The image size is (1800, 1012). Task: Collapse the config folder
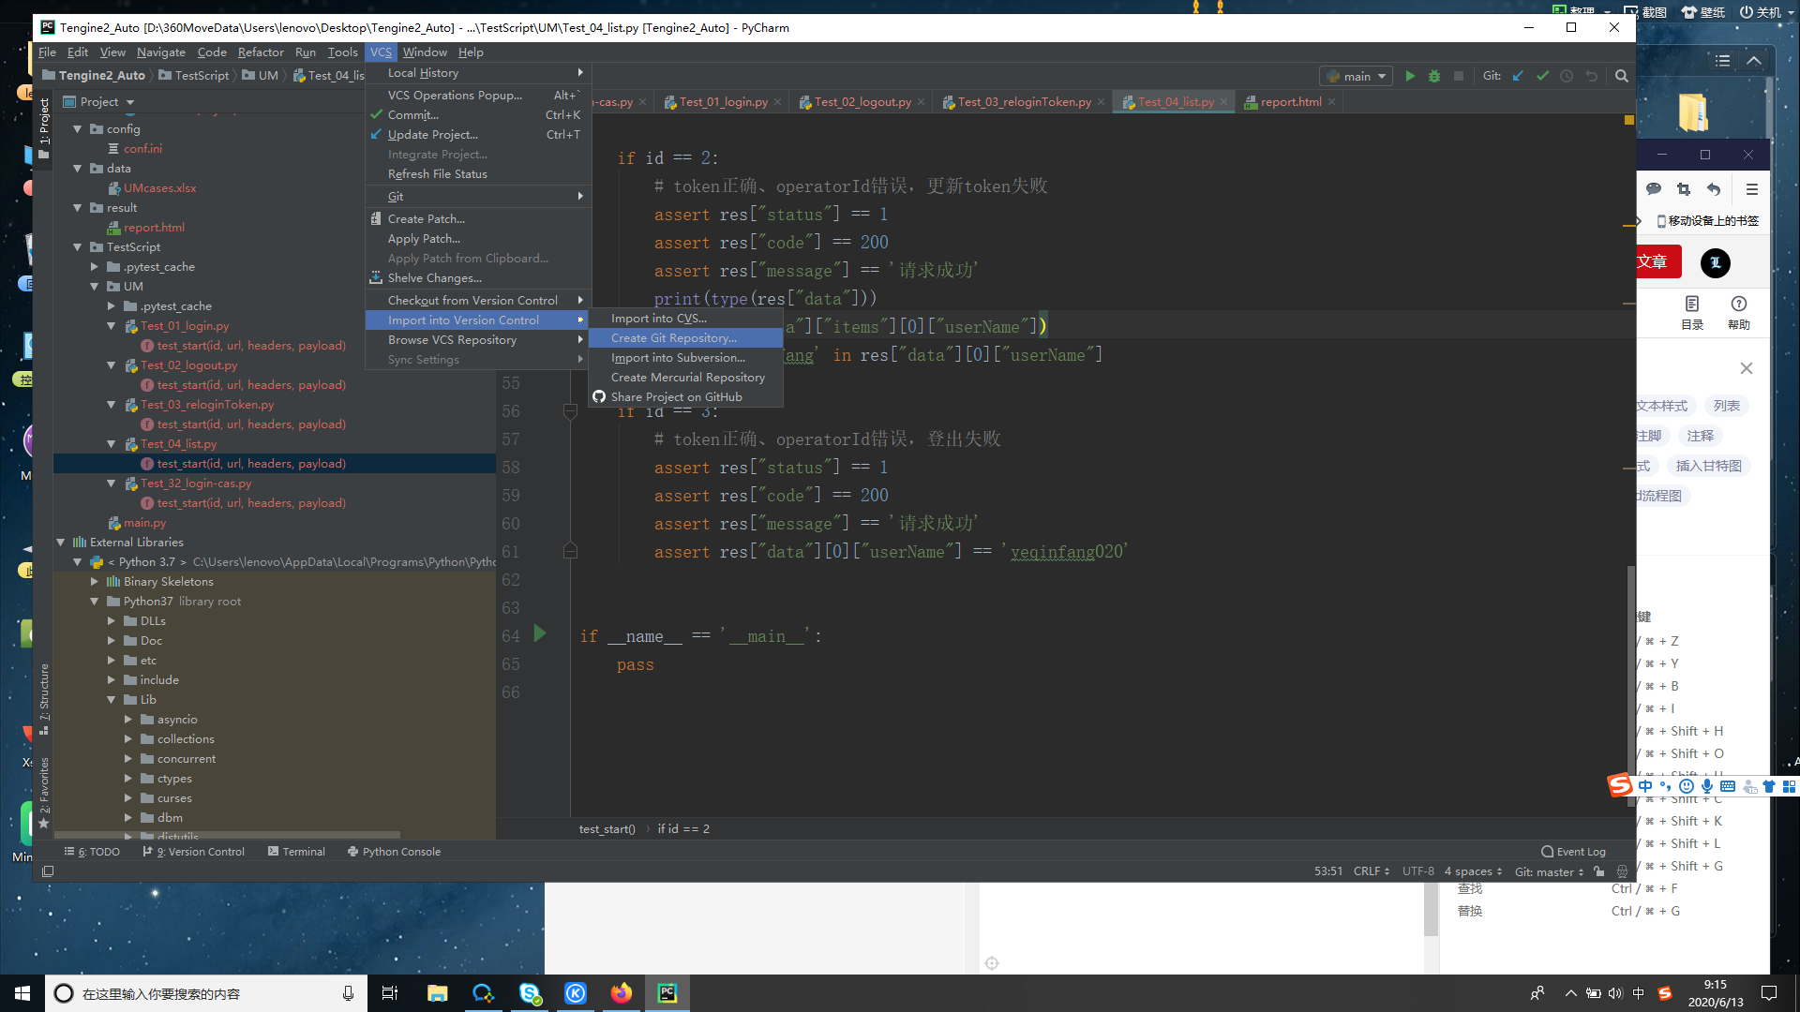(x=78, y=129)
